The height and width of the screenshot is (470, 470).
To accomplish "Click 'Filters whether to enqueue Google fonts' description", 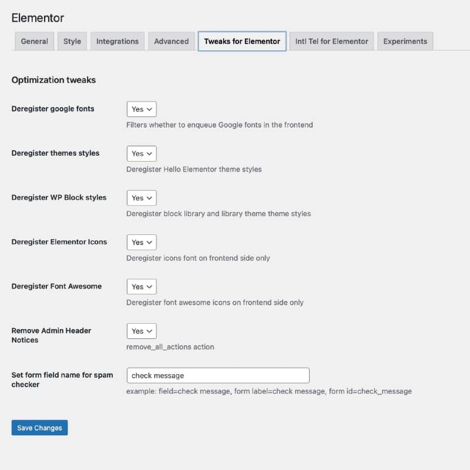I will [220, 125].
